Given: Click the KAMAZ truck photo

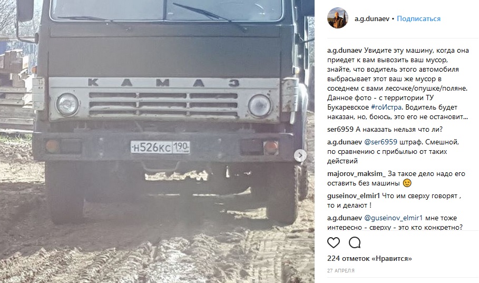Looking at the screenshot, I should pos(157,141).
